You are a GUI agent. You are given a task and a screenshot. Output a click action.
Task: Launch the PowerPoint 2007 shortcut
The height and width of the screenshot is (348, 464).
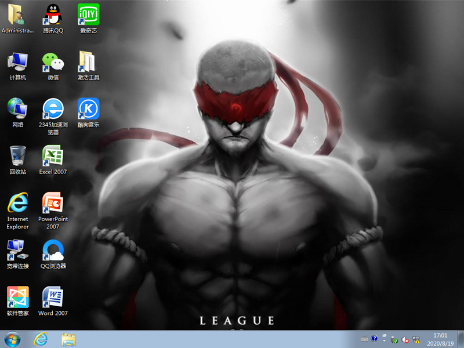53,211
